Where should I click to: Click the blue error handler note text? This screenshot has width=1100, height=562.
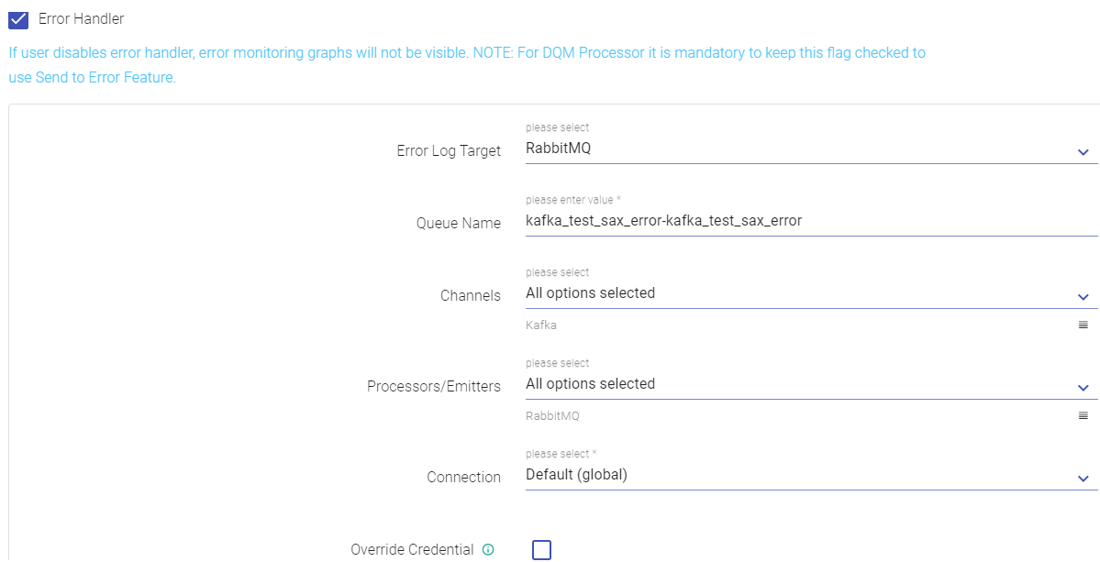[467, 65]
